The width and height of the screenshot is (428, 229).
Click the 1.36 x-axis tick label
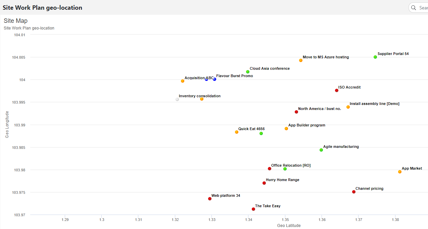[322, 220]
